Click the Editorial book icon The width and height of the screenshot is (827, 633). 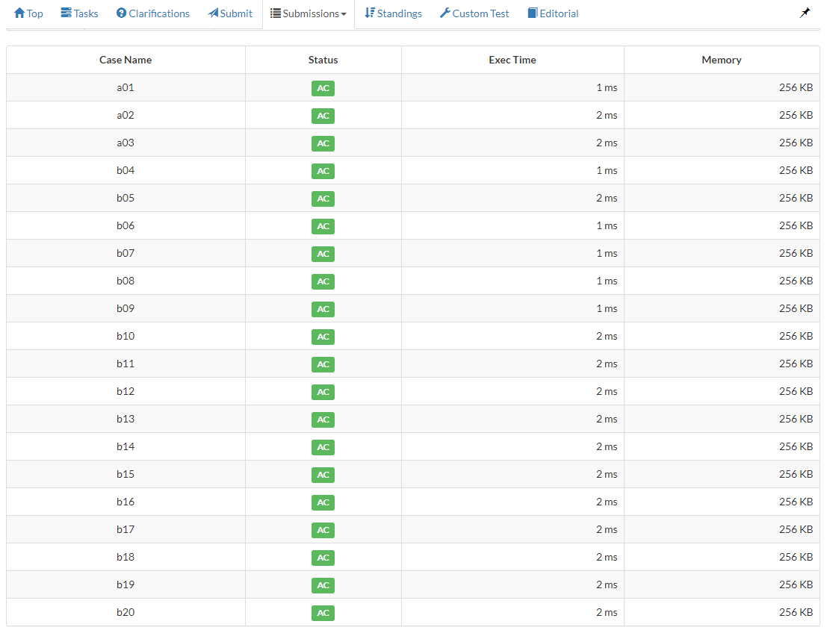[x=533, y=13]
